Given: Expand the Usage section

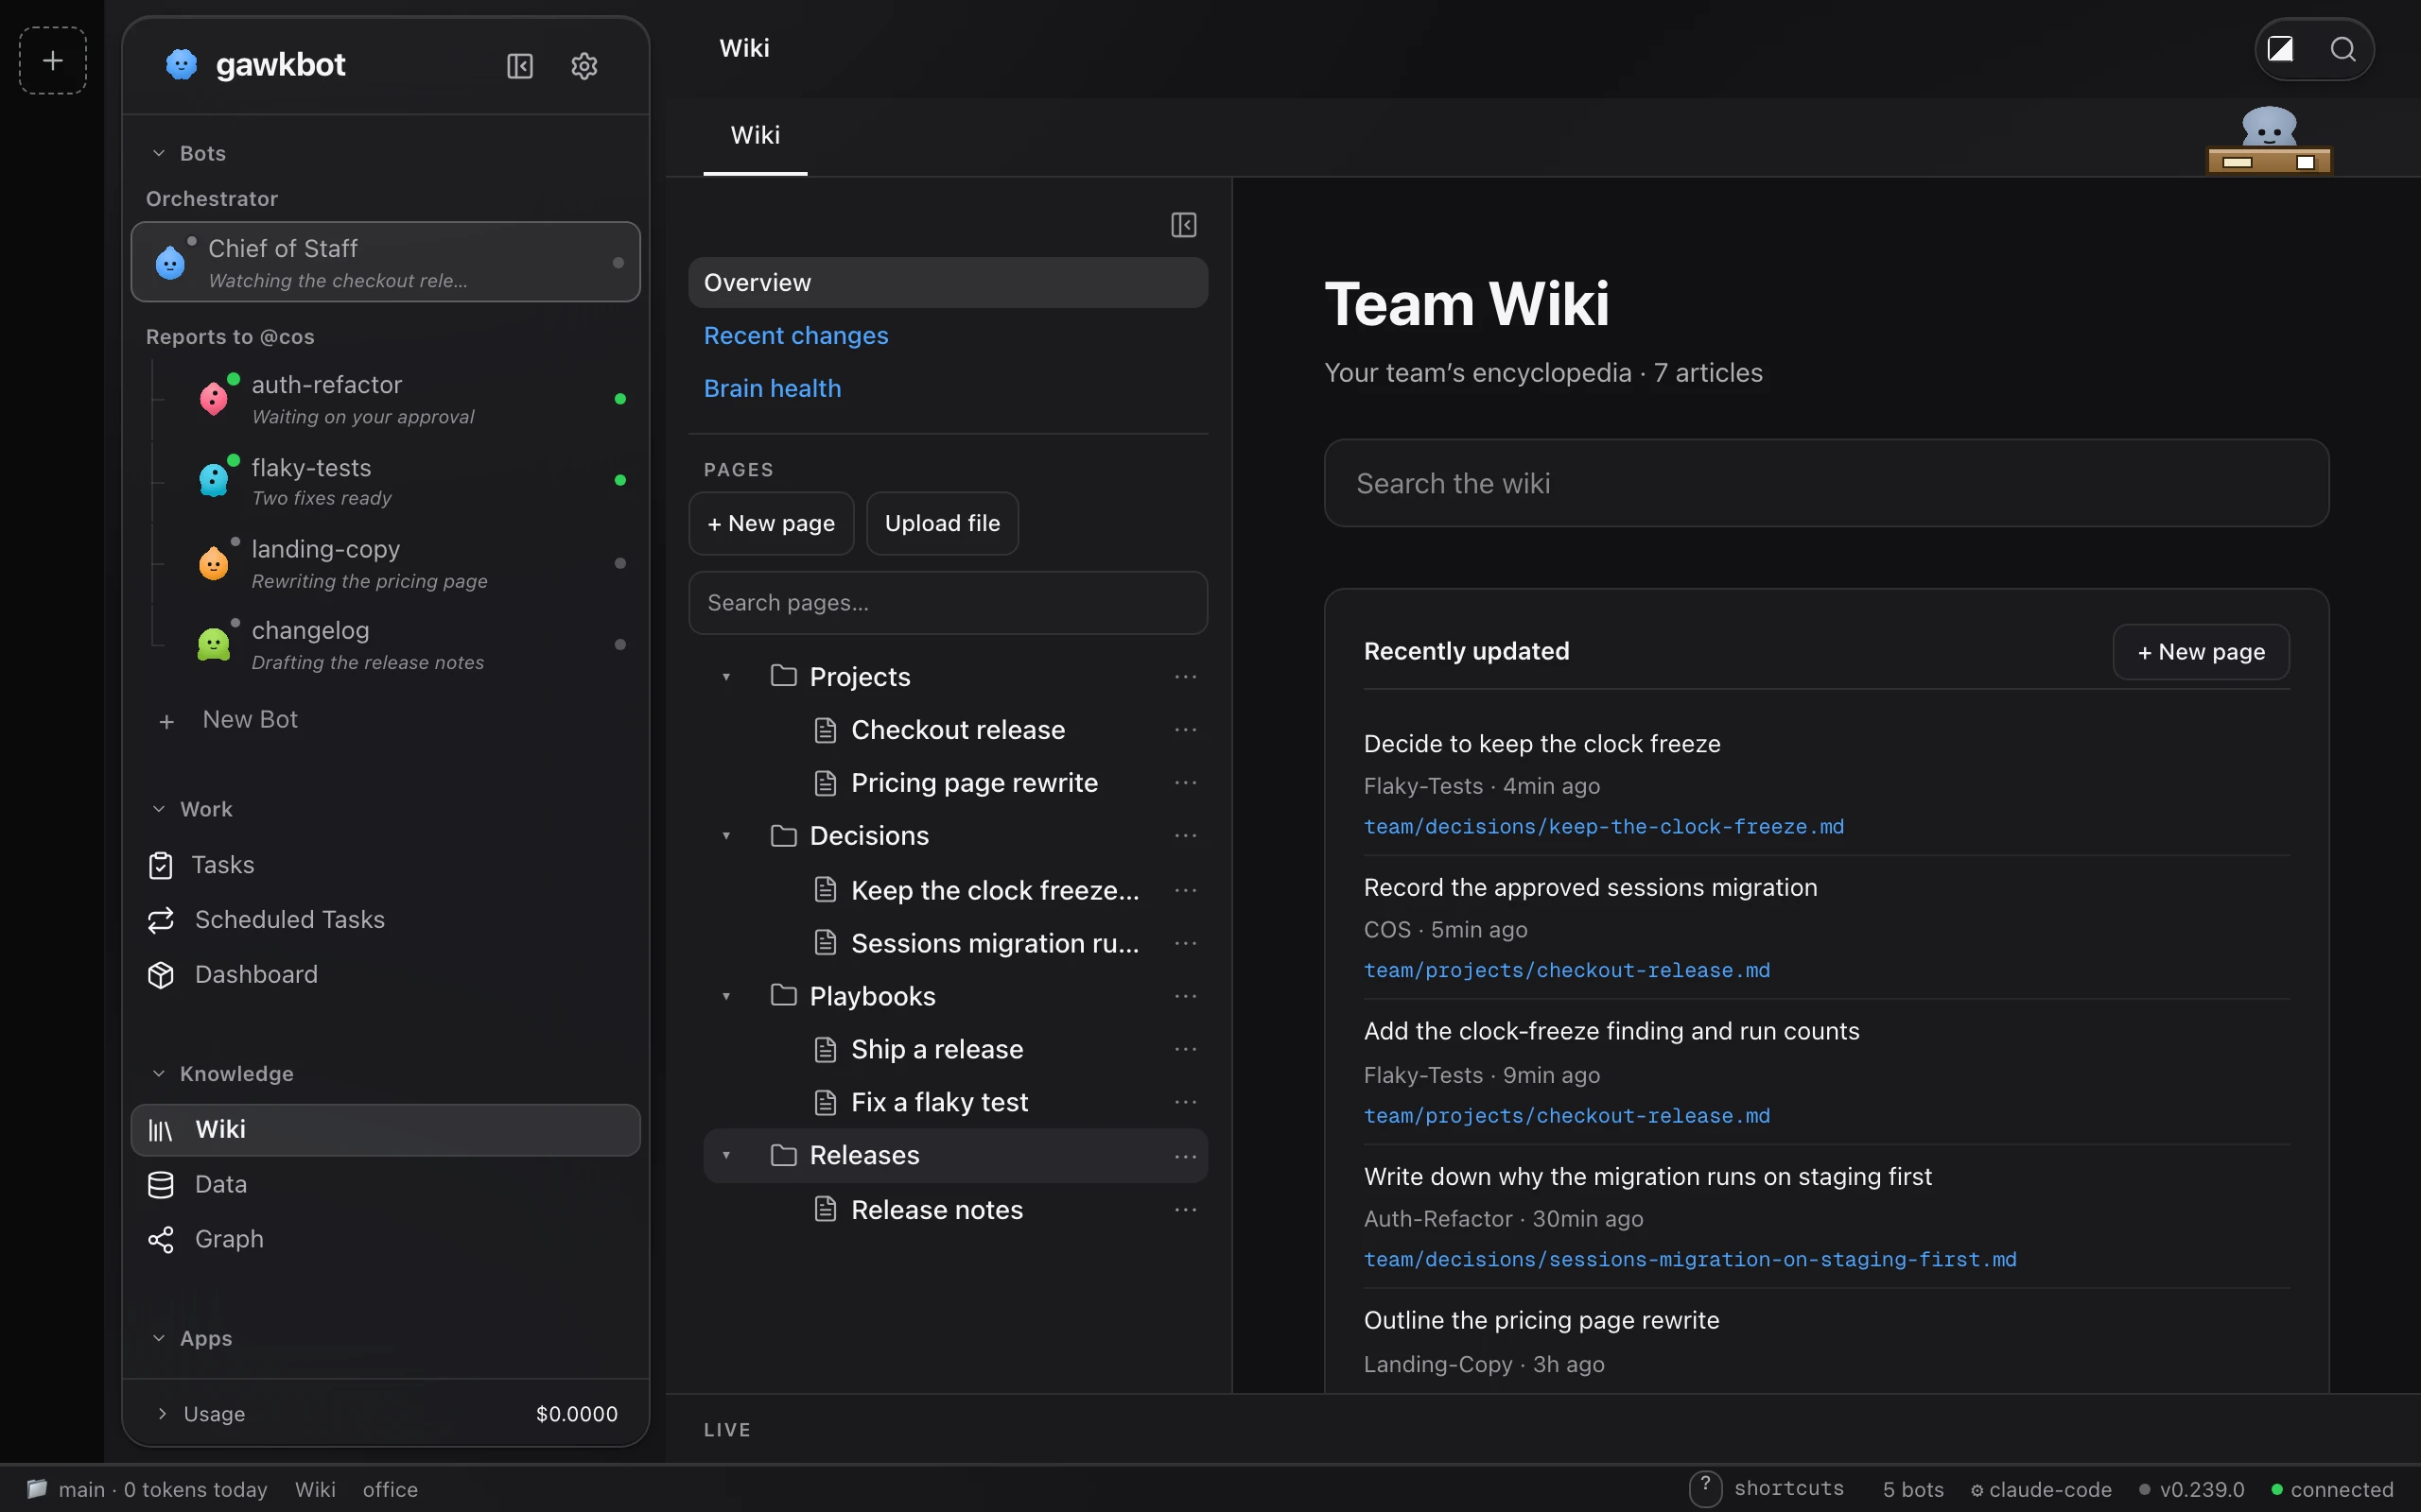Looking at the screenshot, I should coord(162,1414).
